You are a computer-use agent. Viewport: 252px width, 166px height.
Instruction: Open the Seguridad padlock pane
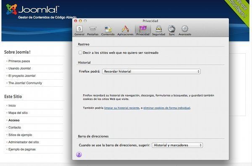pos(159,30)
